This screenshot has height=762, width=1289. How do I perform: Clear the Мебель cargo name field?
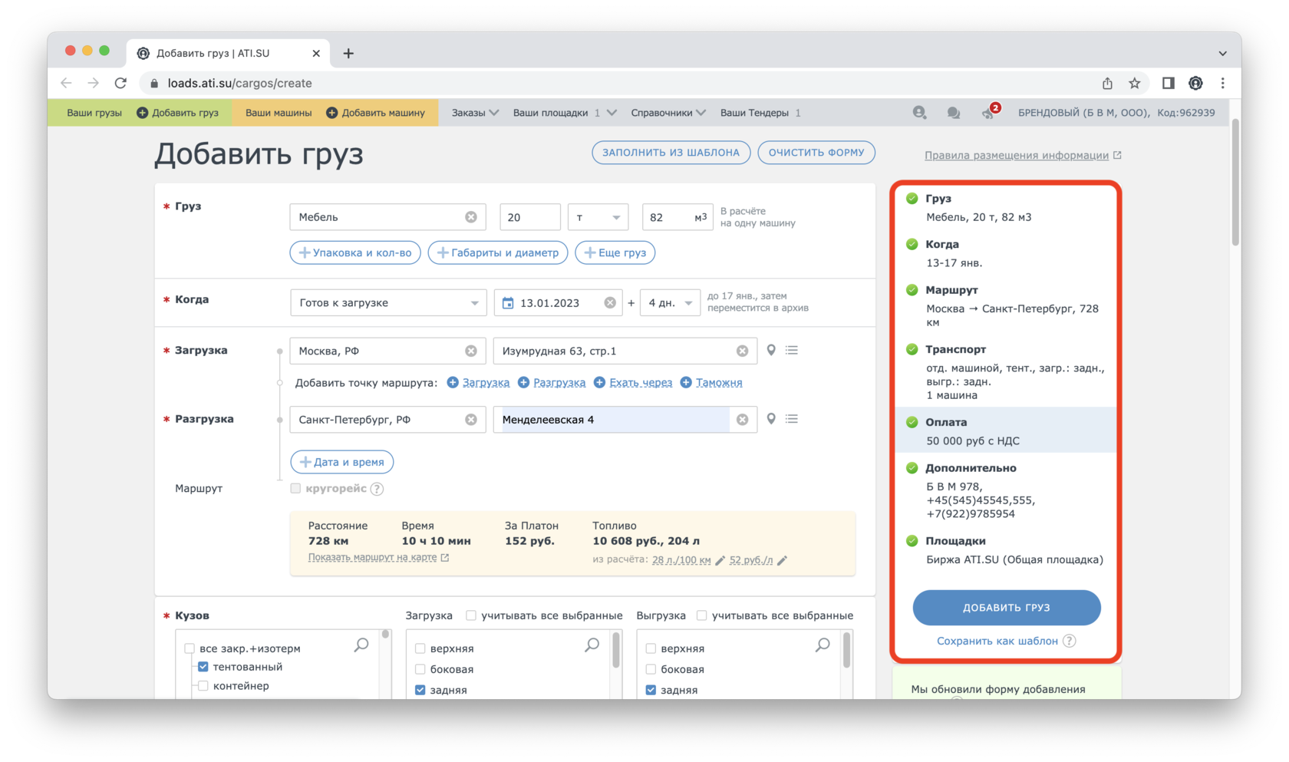point(471,217)
